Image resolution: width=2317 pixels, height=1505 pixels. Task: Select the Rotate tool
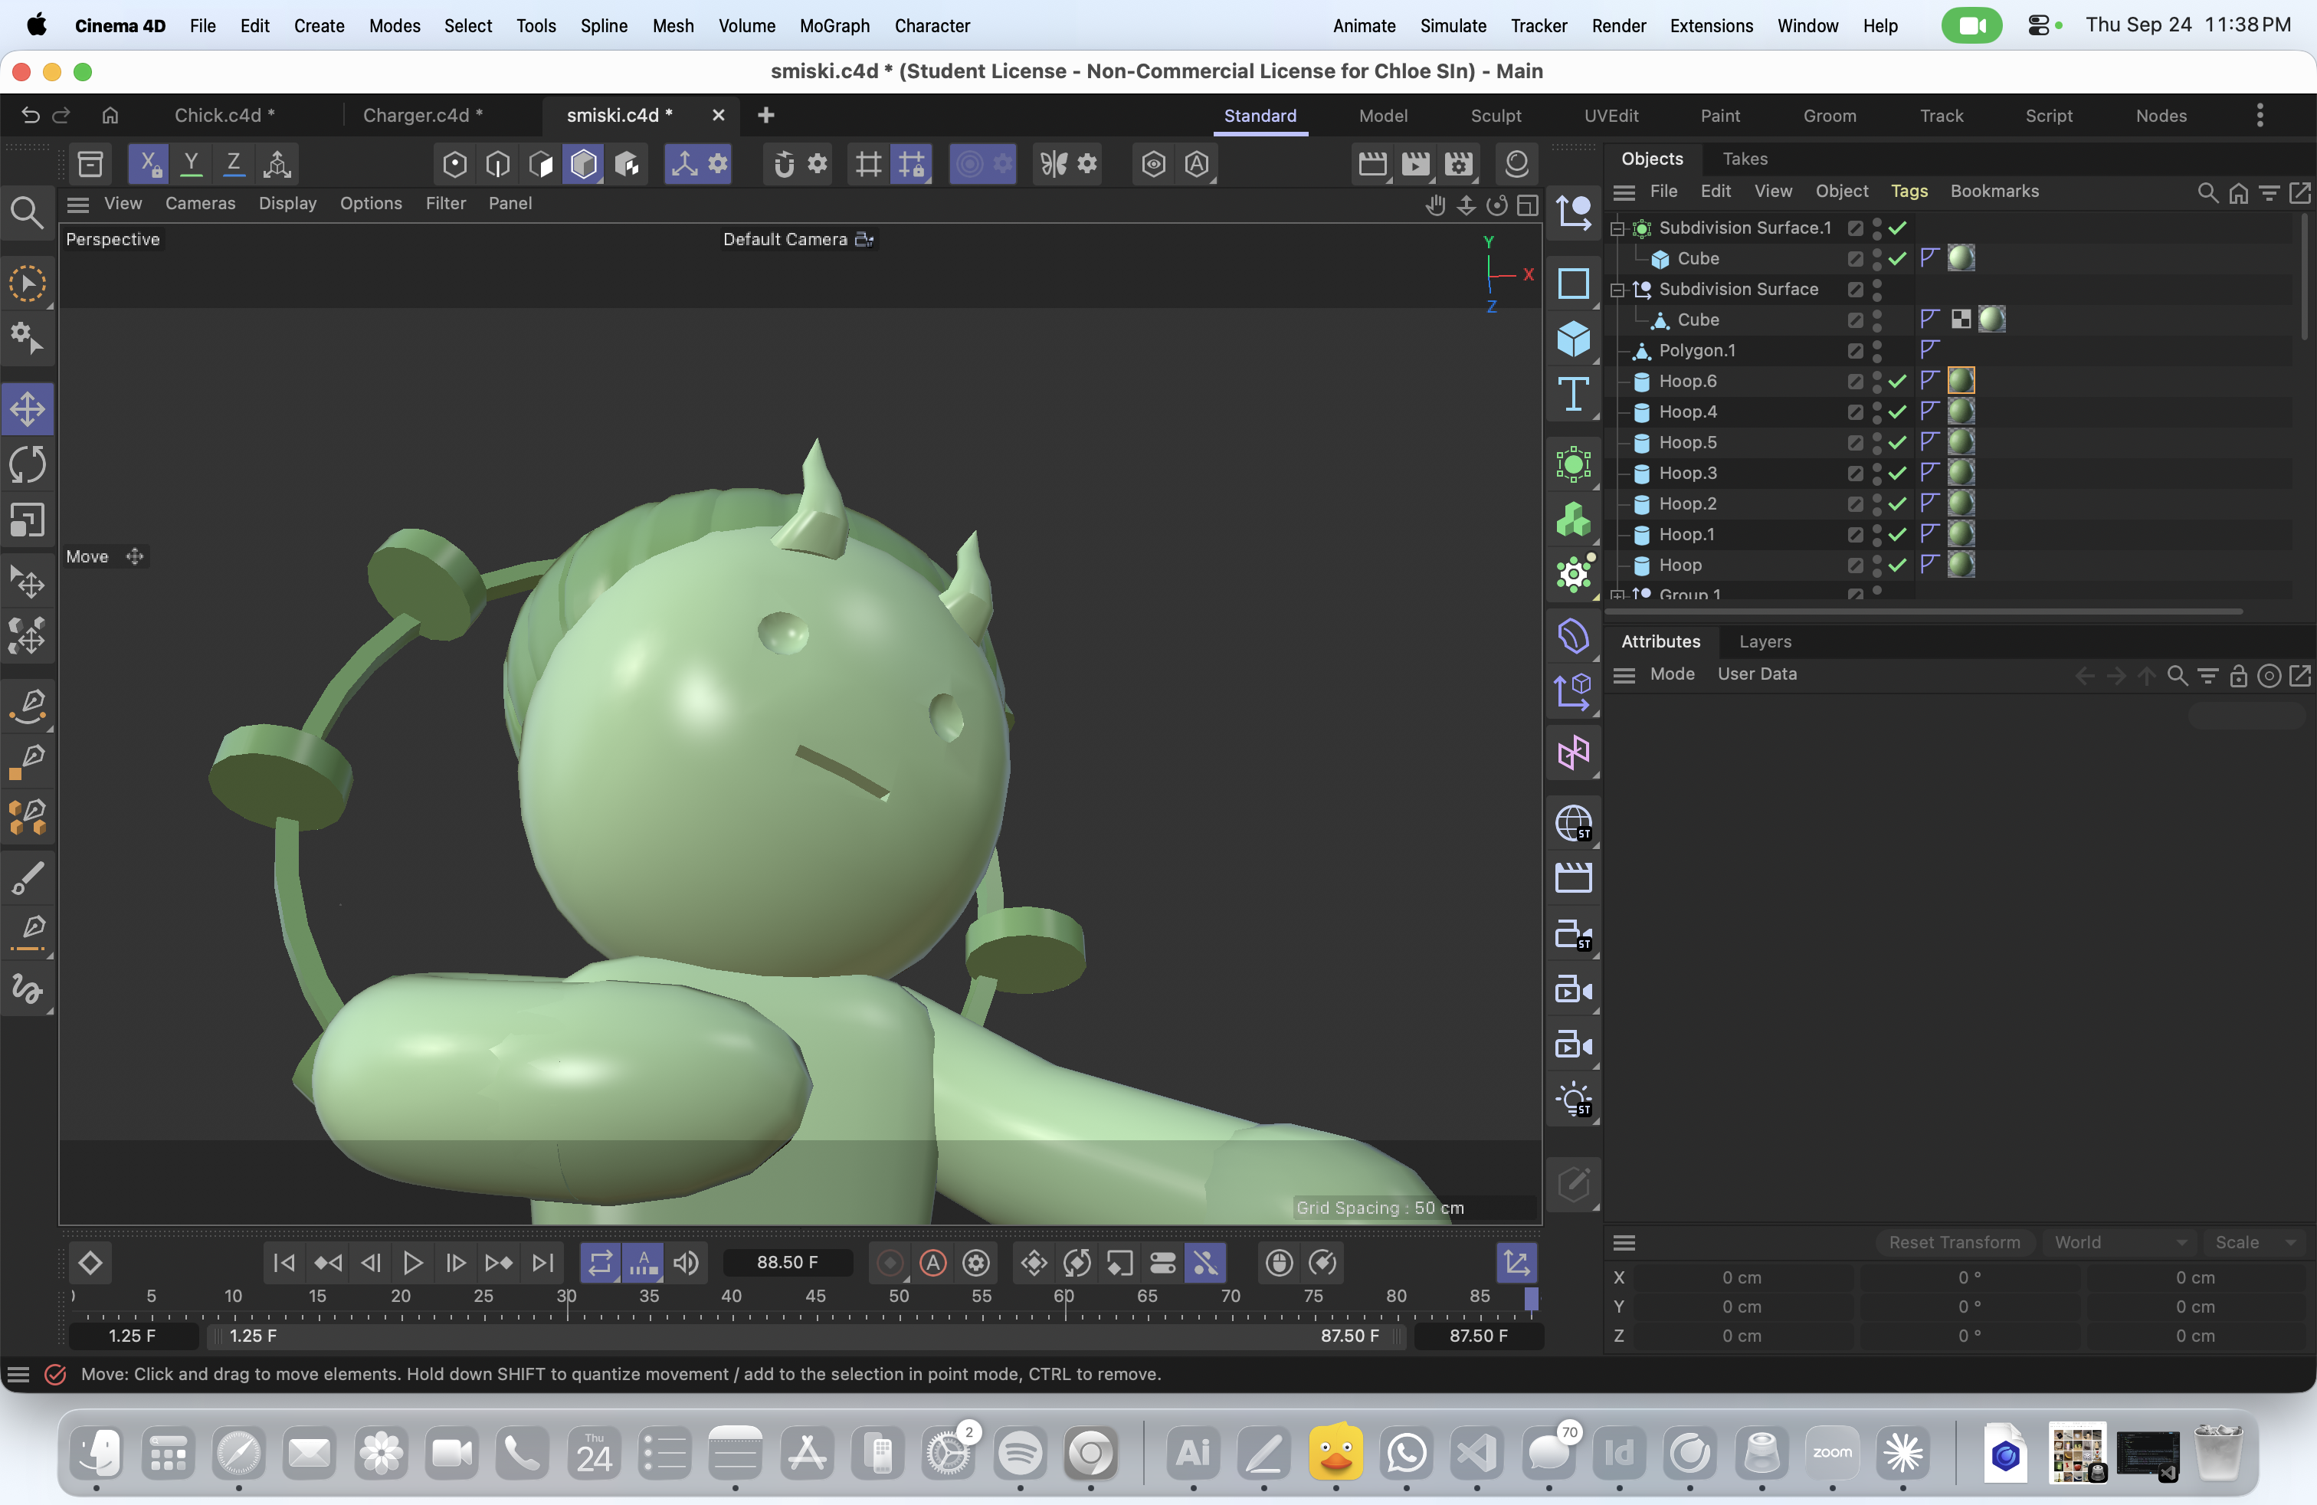28,464
